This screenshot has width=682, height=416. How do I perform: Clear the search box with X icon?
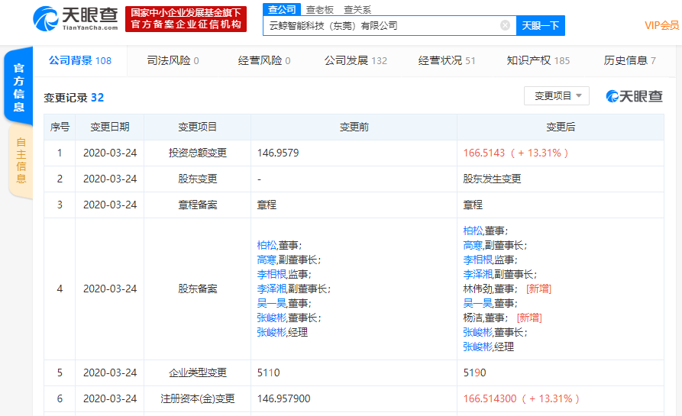tap(505, 25)
